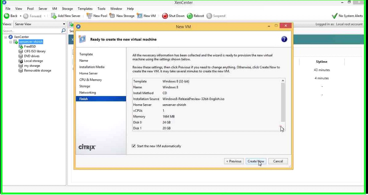Open the Server View dropdown
Image resolution: width=368 pixels, height=195 pixels.
[40, 24]
